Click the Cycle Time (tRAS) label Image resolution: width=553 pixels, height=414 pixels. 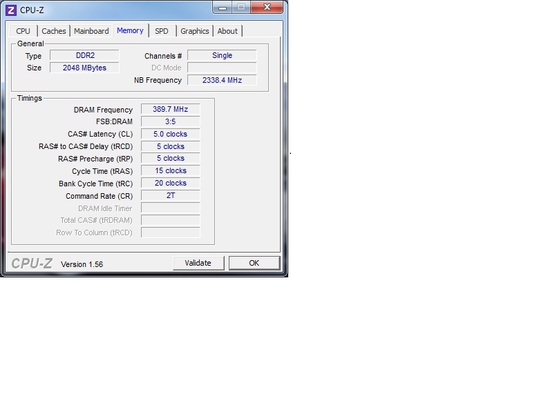pyautogui.click(x=102, y=171)
